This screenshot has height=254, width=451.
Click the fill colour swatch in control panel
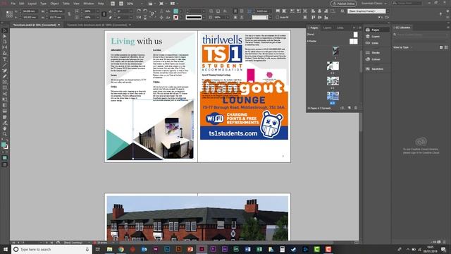click(x=175, y=11)
